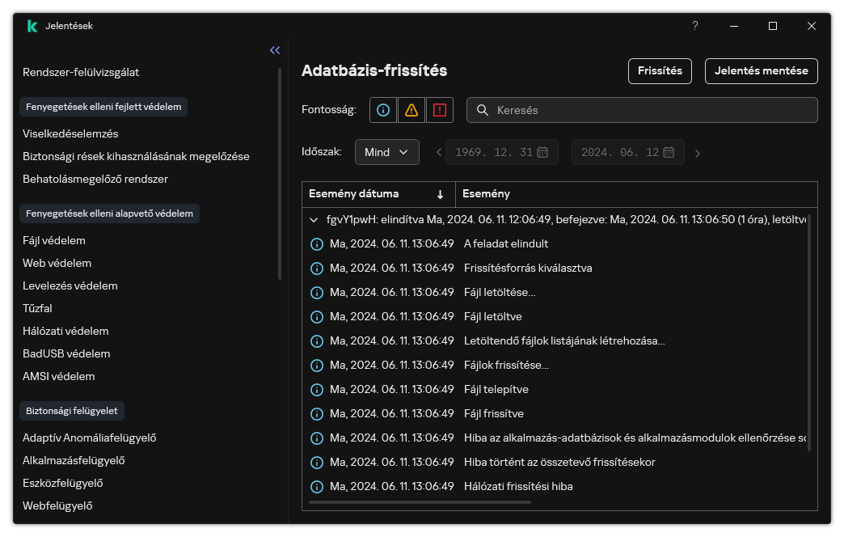Open calendar for end date 2024. 06. 12

(x=669, y=152)
